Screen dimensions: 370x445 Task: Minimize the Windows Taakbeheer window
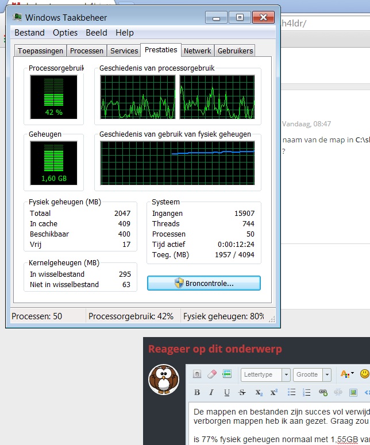pos(216,18)
